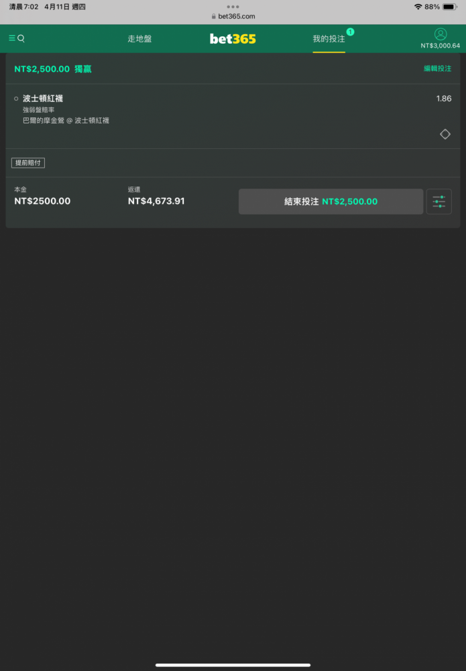Tap the bet365.com address bar
The width and height of the screenshot is (466, 671).
pyautogui.click(x=233, y=16)
